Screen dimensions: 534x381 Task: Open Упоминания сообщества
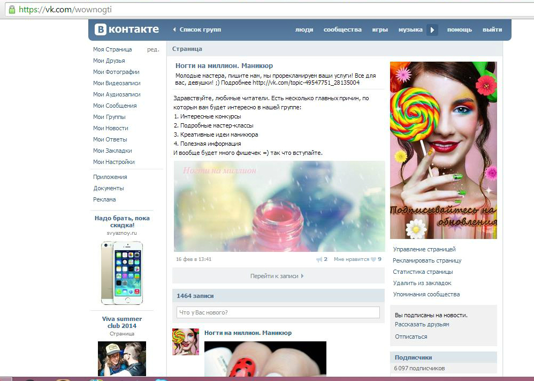(x=426, y=294)
